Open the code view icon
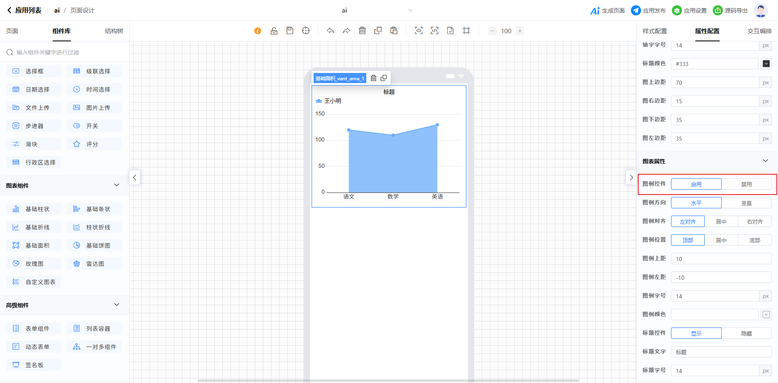Image resolution: width=778 pixels, height=383 pixels. pyautogui.click(x=434, y=31)
